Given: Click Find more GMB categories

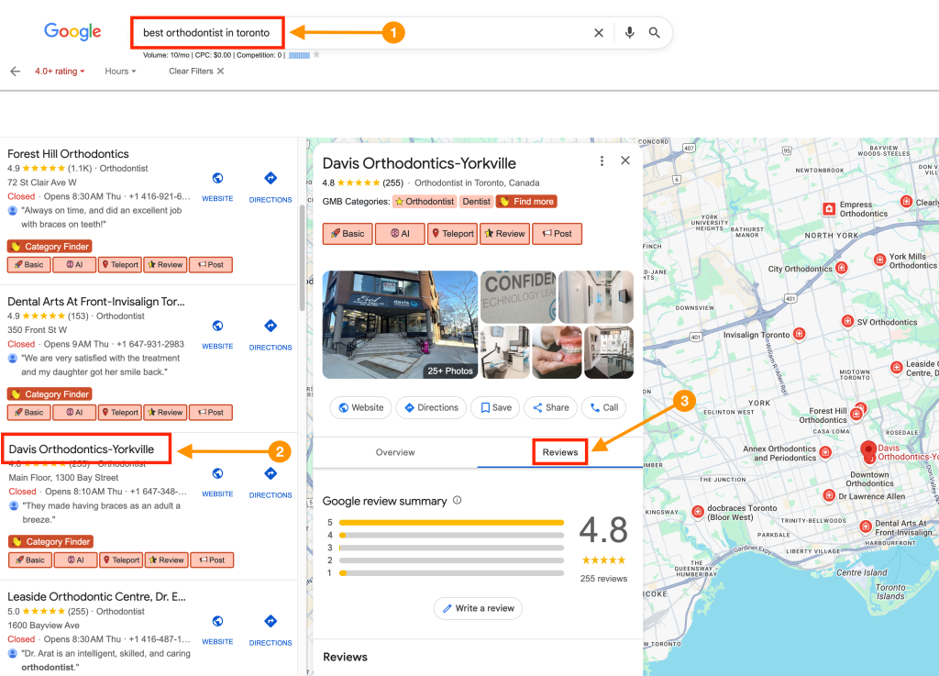Looking at the screenshot, I should (x=526, y=202).
